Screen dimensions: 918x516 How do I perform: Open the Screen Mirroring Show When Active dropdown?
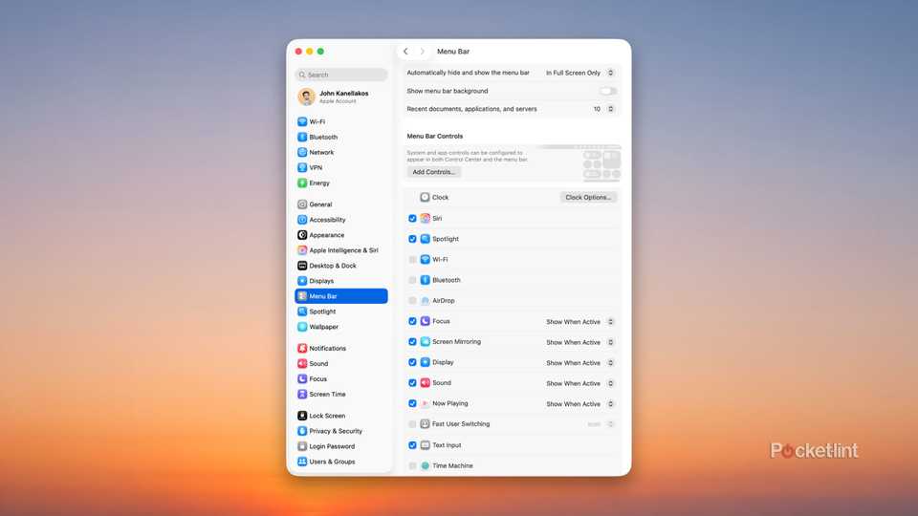point(579,342)
